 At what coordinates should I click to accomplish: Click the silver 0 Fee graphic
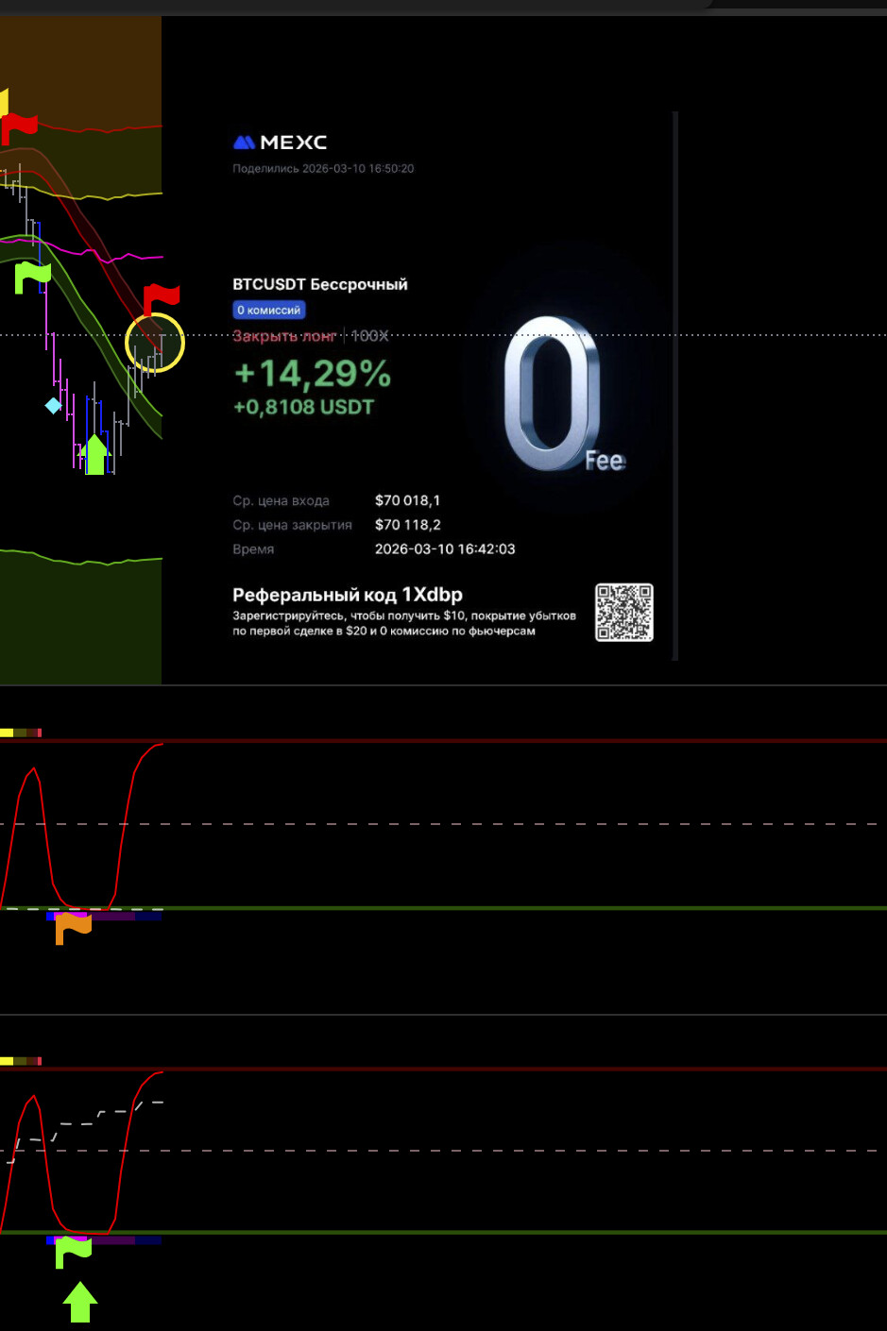[557, 396]
